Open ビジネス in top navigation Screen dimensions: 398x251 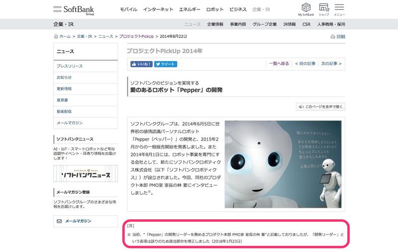pos(238,9)
